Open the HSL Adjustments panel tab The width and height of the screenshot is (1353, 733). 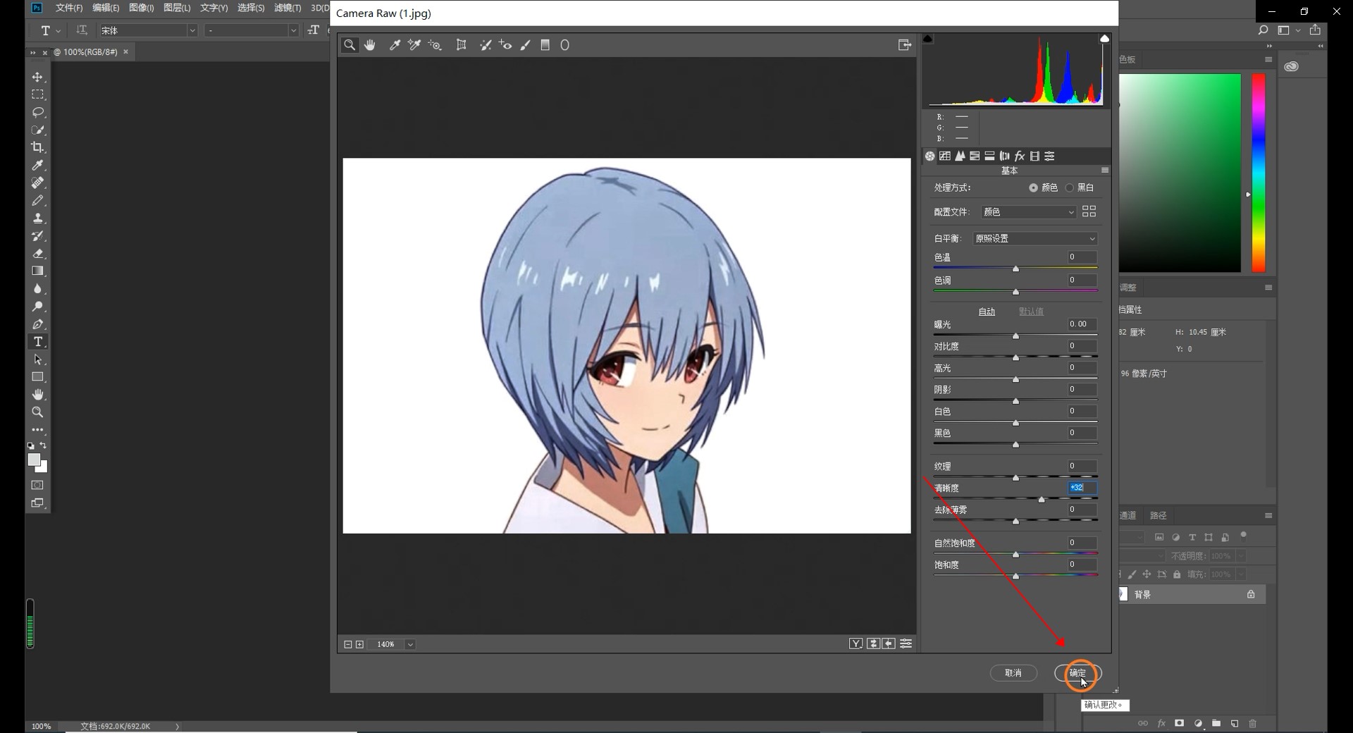pos(975,156)
